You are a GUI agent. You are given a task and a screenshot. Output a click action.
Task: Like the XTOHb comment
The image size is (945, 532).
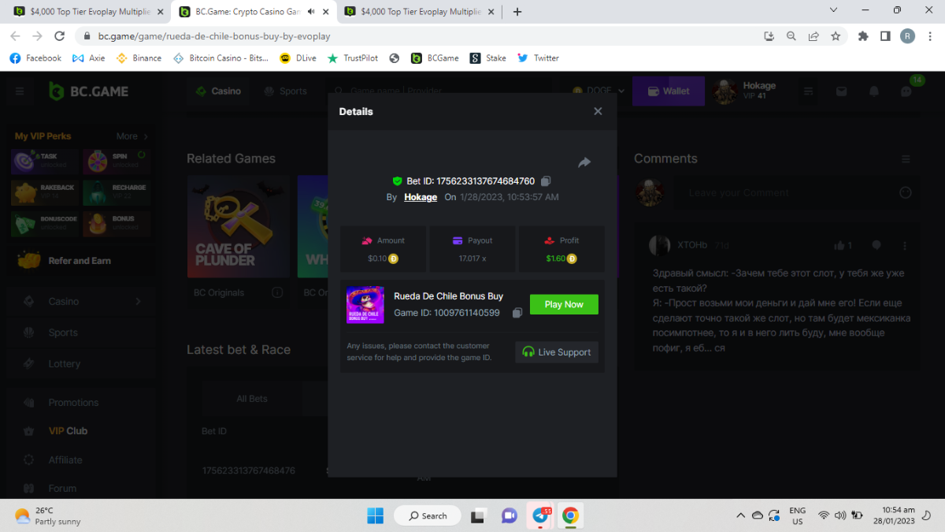[x=839, y=246]
